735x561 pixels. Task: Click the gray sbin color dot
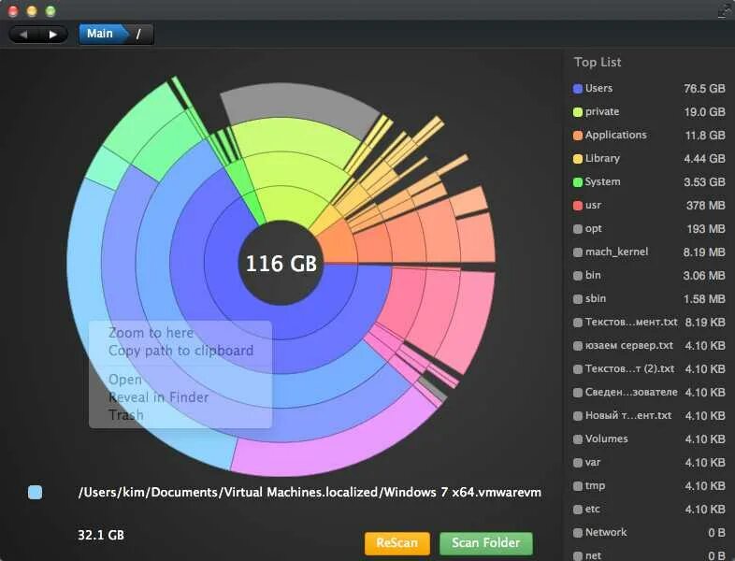(578, 299)
